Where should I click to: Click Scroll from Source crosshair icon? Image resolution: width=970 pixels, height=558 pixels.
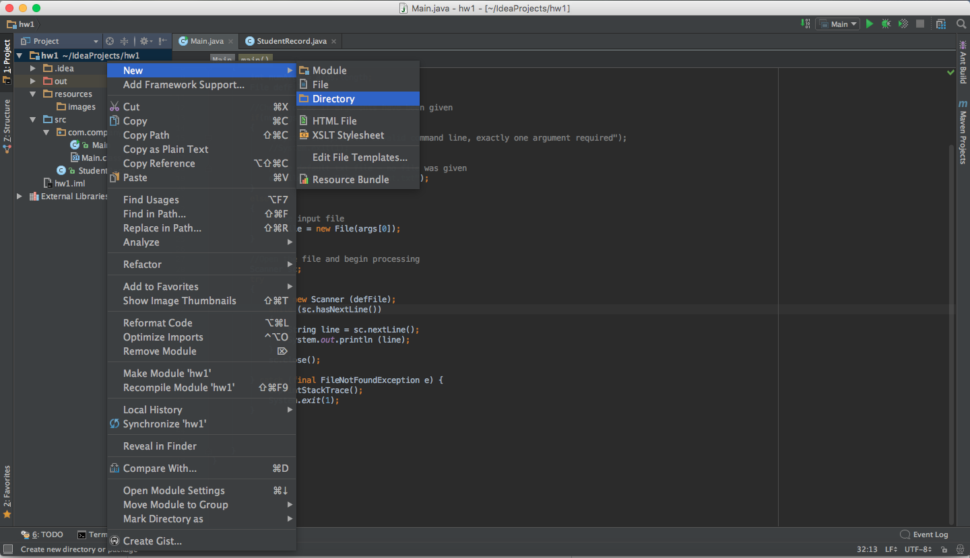pos(110,41)
